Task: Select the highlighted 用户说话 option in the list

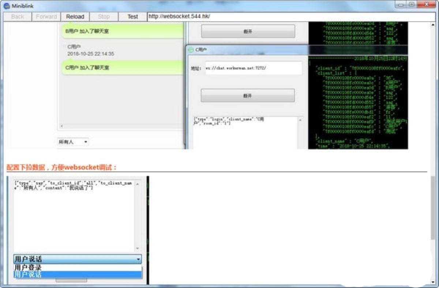Action: (78, 274)
